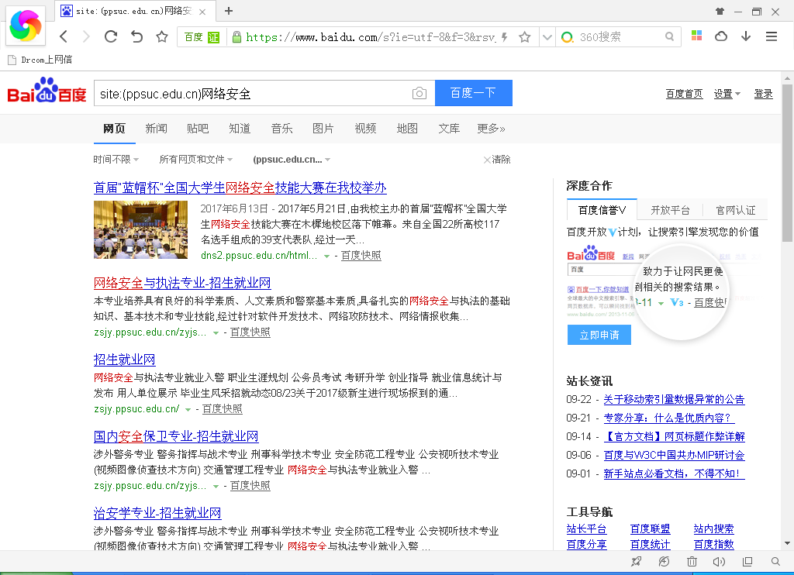Screen dimensions: 794x575
Task: Open the 更多» tab
Action: [491, 129]
